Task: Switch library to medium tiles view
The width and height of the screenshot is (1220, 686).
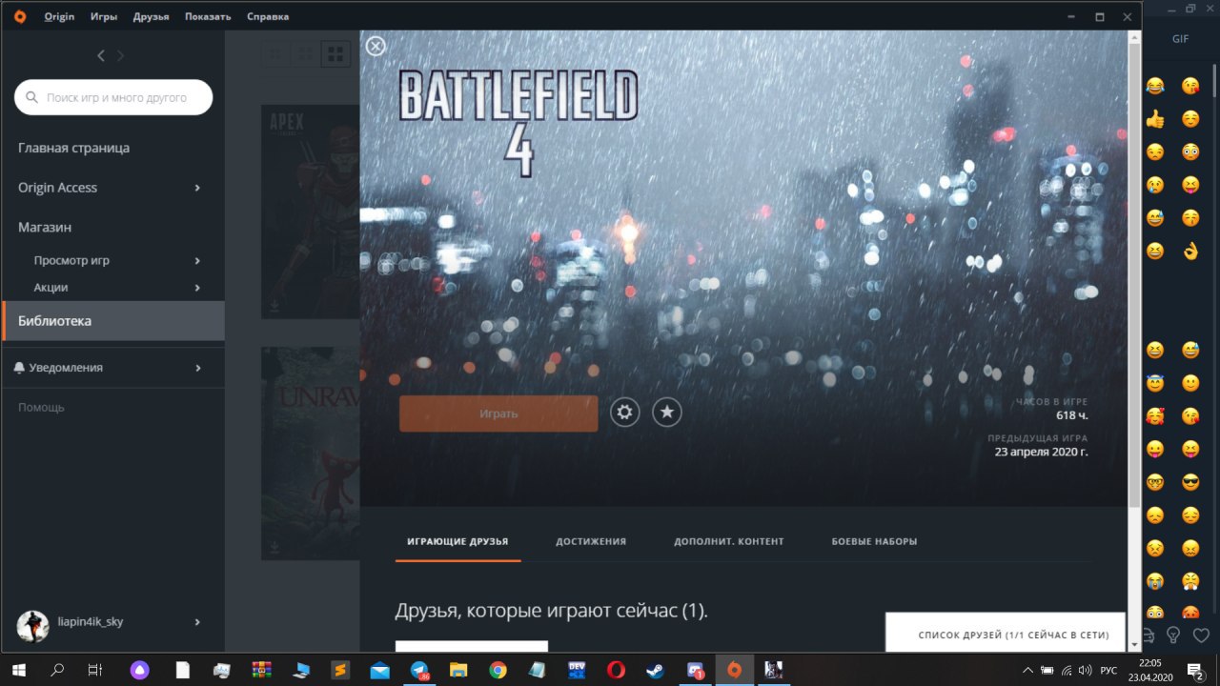Action: [305, 54]
